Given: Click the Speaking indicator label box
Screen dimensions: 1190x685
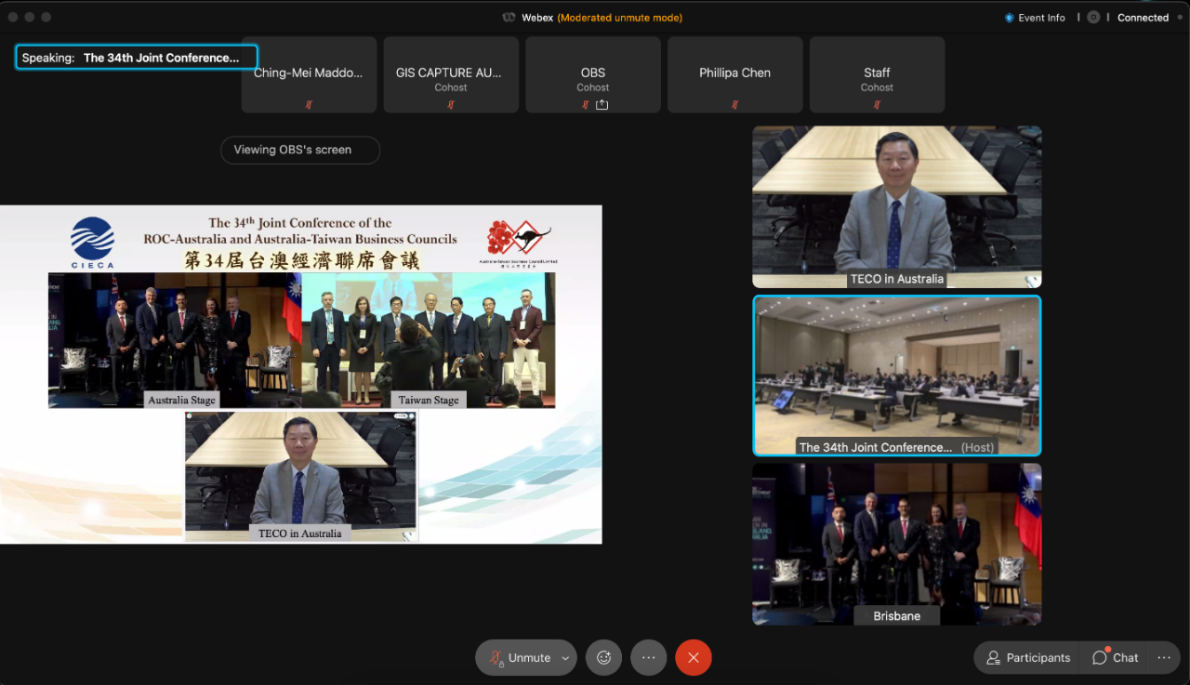Looking at the screenshot, I should [137, 58].
